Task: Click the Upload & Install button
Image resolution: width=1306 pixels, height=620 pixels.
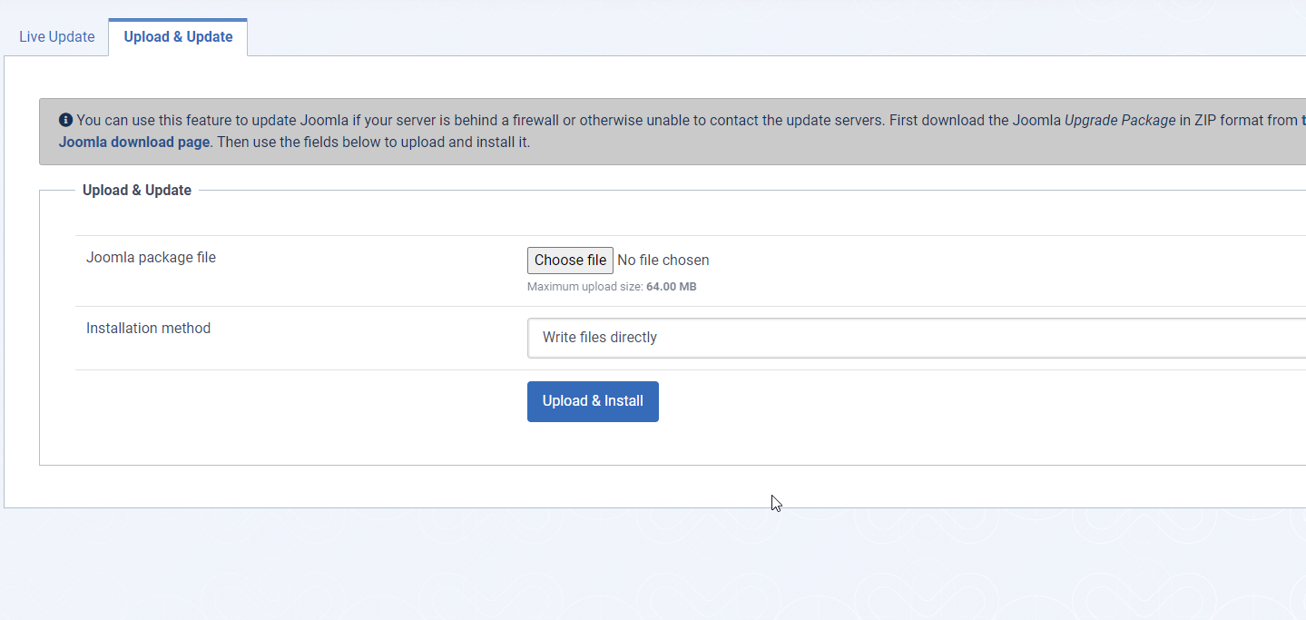Action: pyautogui.click(x=593, y=401)
